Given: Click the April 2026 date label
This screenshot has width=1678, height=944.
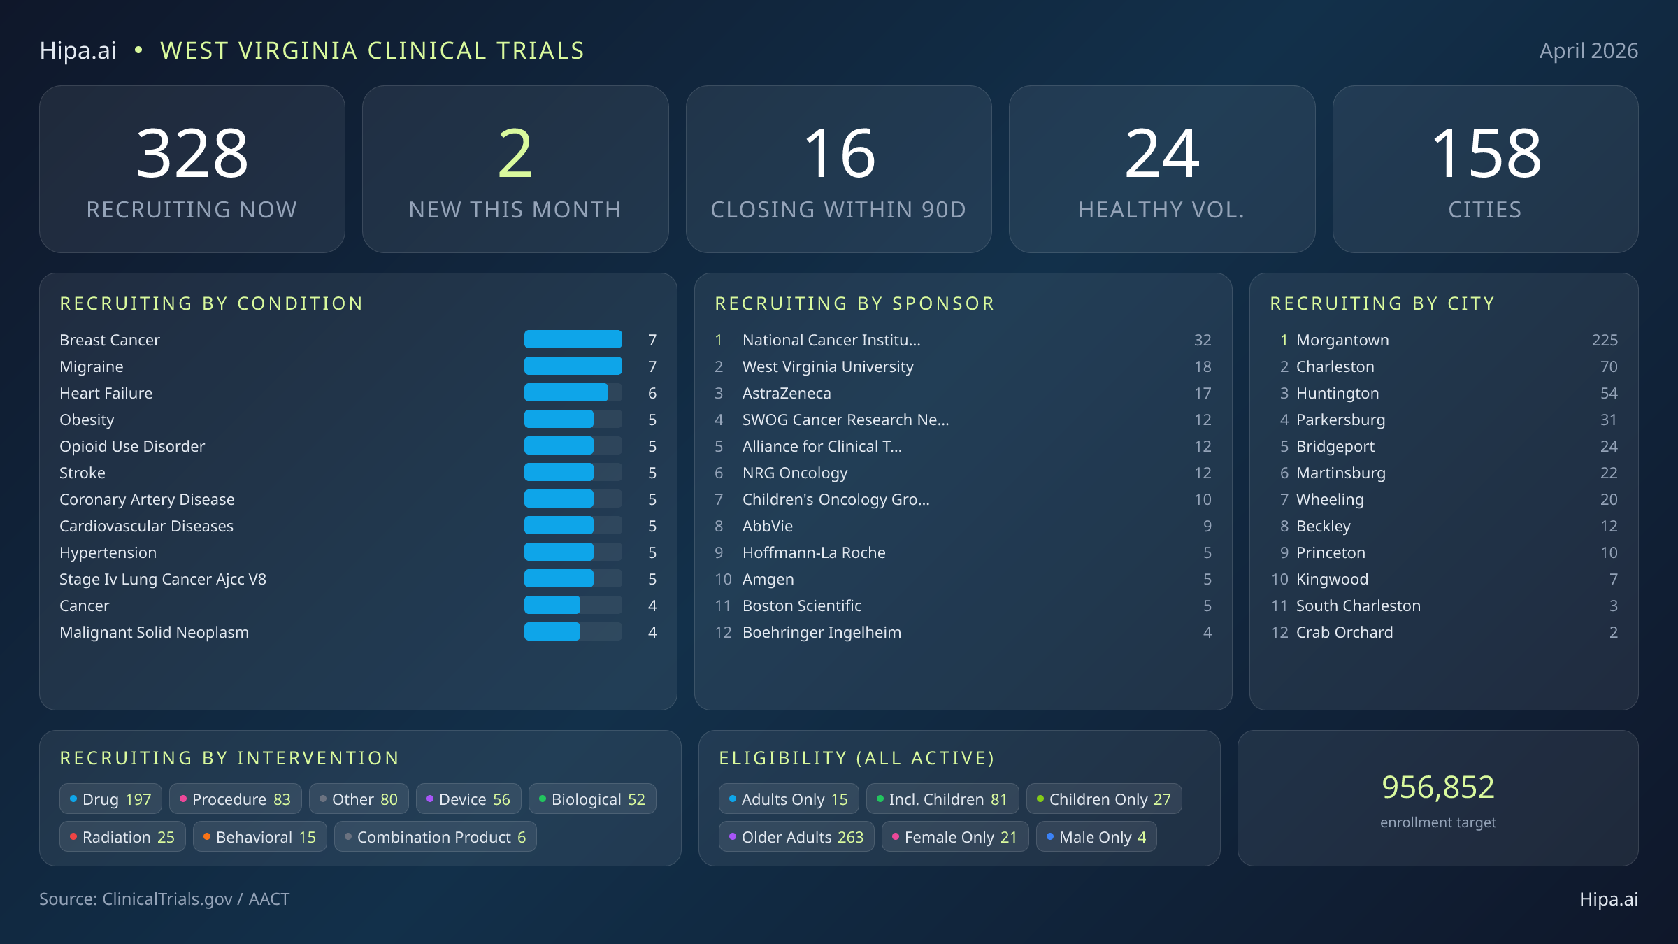Looking at the screenshot, I should [1589, 50].
